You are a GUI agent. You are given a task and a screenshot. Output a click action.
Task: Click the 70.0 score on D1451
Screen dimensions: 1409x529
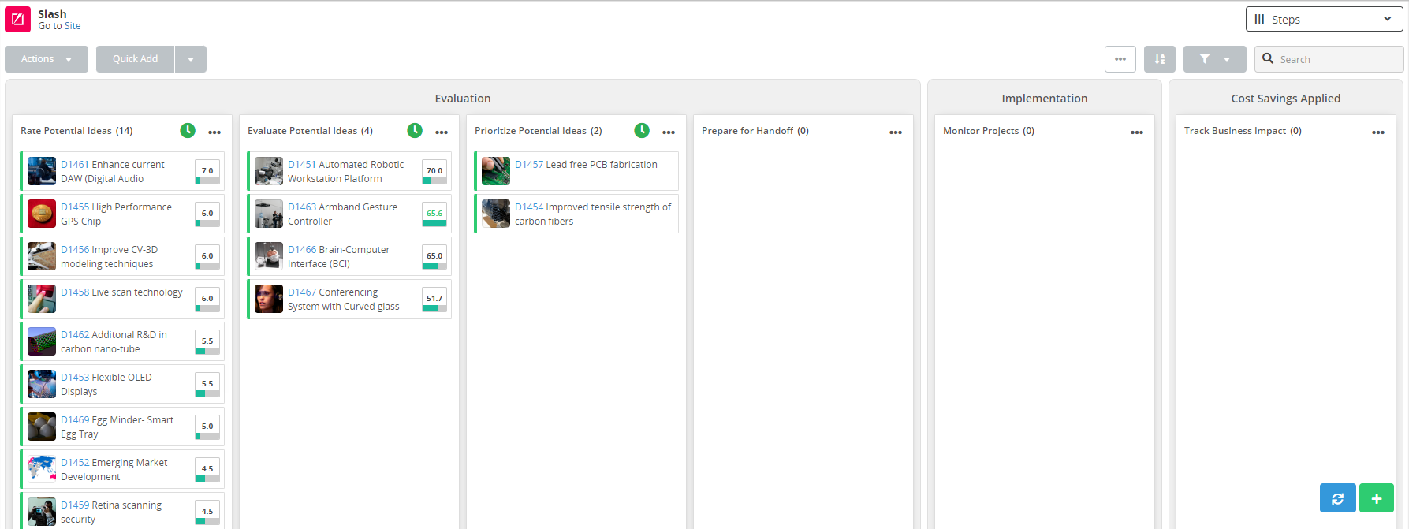coord(434,171)
